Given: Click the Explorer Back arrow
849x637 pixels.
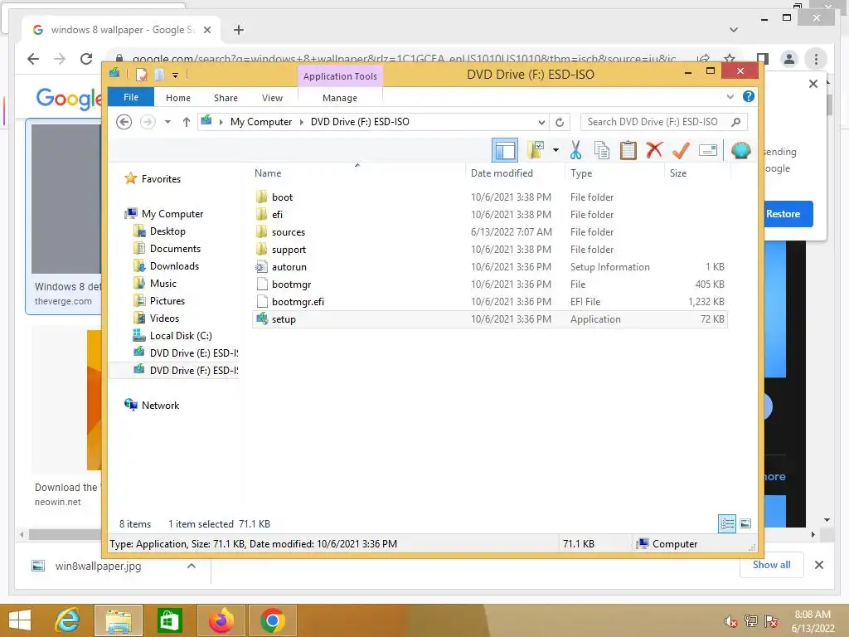Looking at the screenshot, I should click(x=124, y=122).
